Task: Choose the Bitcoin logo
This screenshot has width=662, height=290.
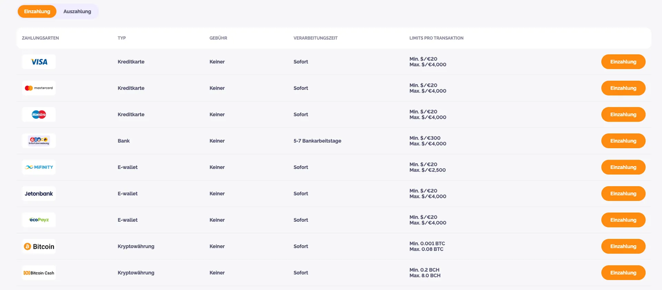Action: [x=39, y=246]
